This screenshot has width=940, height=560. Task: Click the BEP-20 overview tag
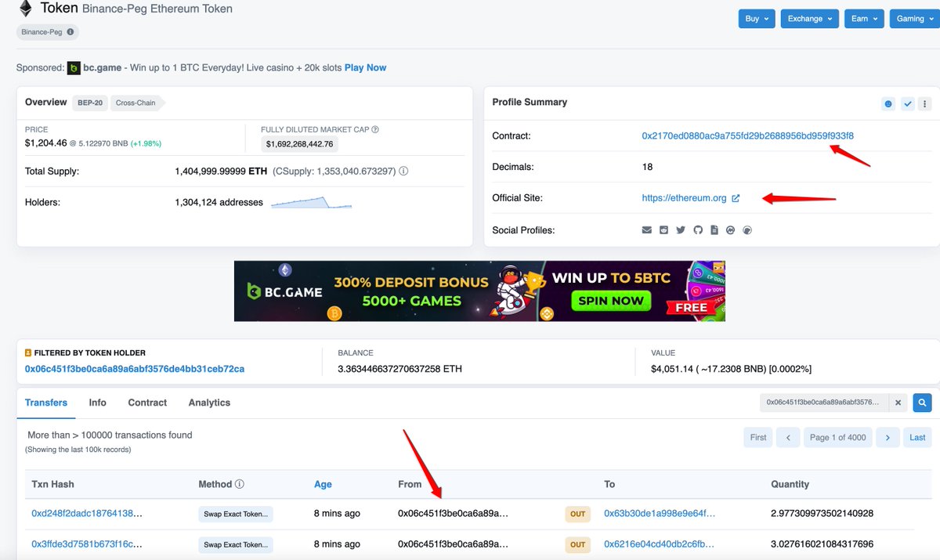pos(92,103)
